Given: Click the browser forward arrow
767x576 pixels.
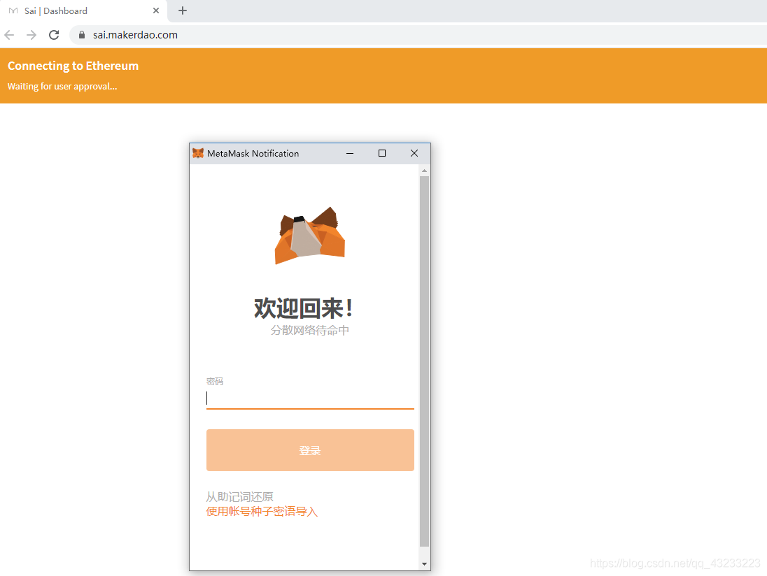Looking at the screenshot, I should tap(31, 35).
